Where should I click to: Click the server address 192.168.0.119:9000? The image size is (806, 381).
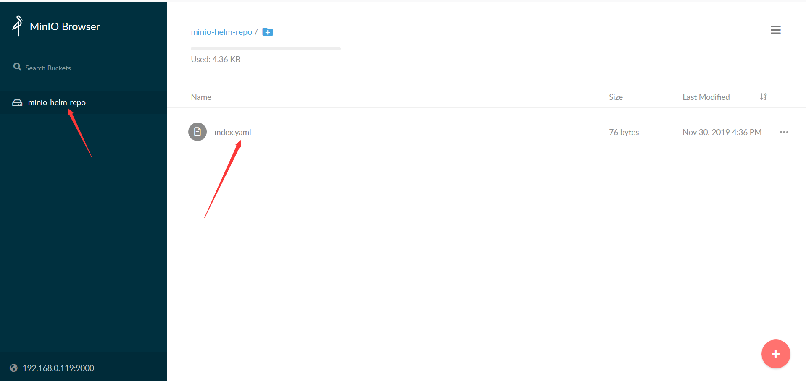click(x=58, y=368)
